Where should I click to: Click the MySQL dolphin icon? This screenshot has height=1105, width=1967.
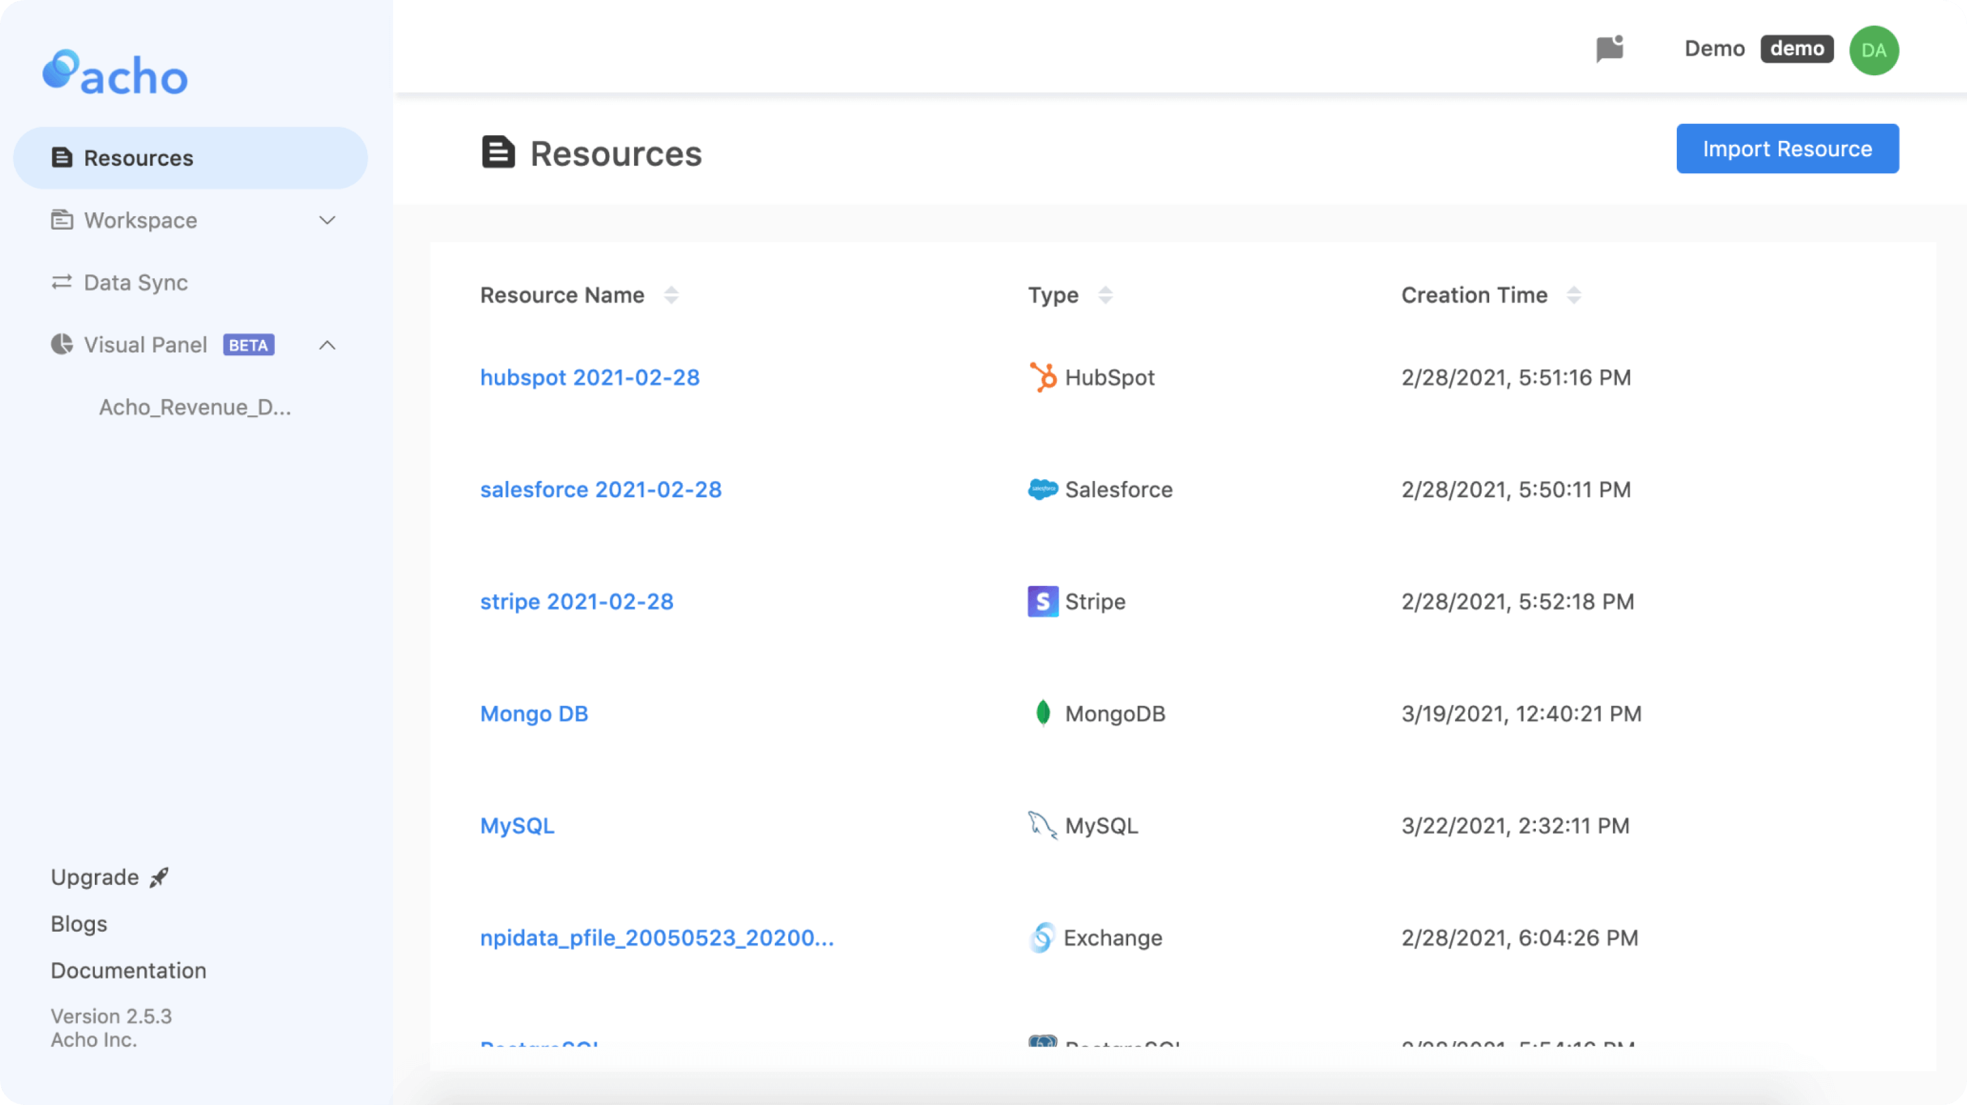(x=1042, y=825)
